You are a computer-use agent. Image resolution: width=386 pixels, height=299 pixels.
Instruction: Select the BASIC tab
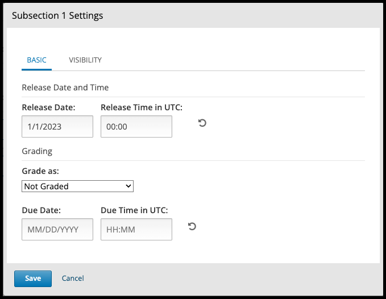pos(37,60)
